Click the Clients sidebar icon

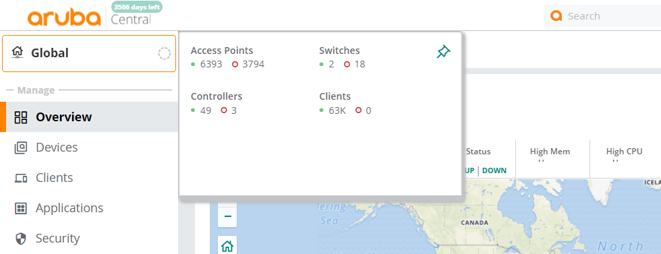pyautogui.click(x=21, y=178)
